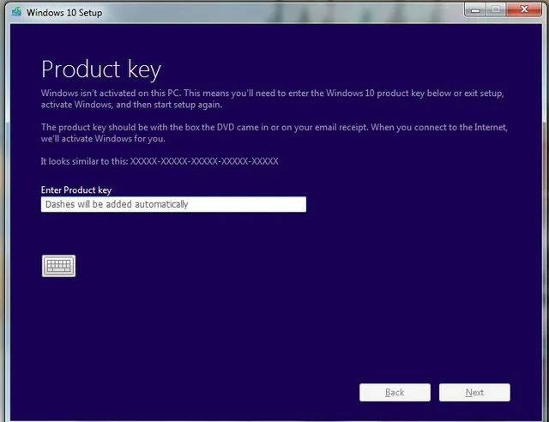Focus the Enter Product key field
Image resolution: width=549 pixels, height=422 pixels.
173,204
